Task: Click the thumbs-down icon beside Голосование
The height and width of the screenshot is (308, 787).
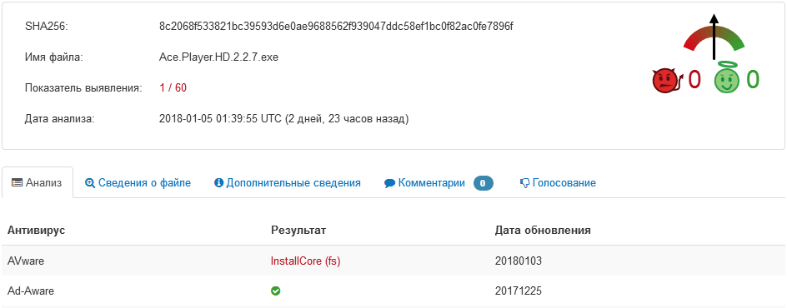Action: tap(525, 183)
